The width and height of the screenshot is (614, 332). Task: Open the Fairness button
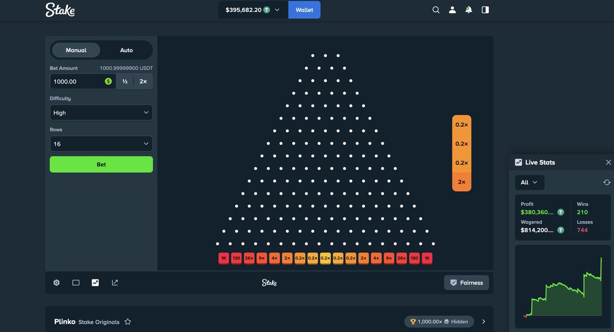coord(467,282)
